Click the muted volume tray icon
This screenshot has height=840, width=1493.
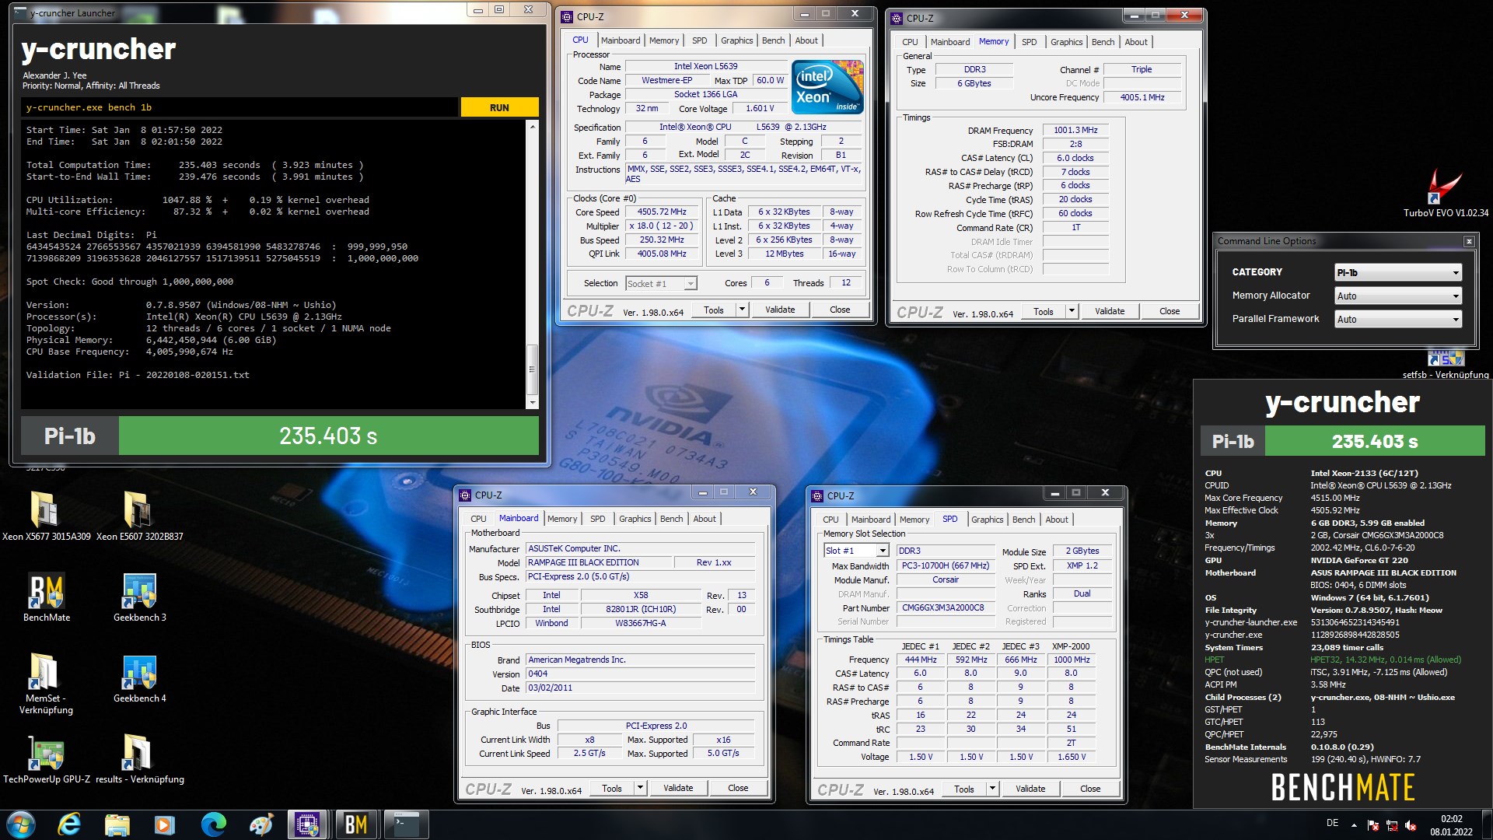1411,826
